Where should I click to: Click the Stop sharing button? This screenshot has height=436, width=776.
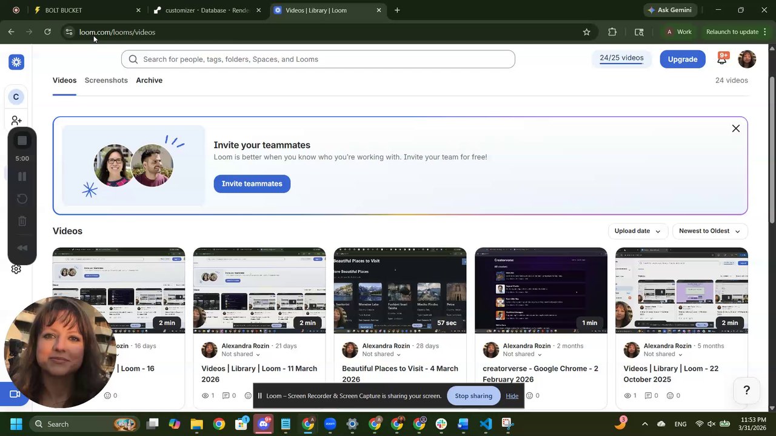coord(473,396)
